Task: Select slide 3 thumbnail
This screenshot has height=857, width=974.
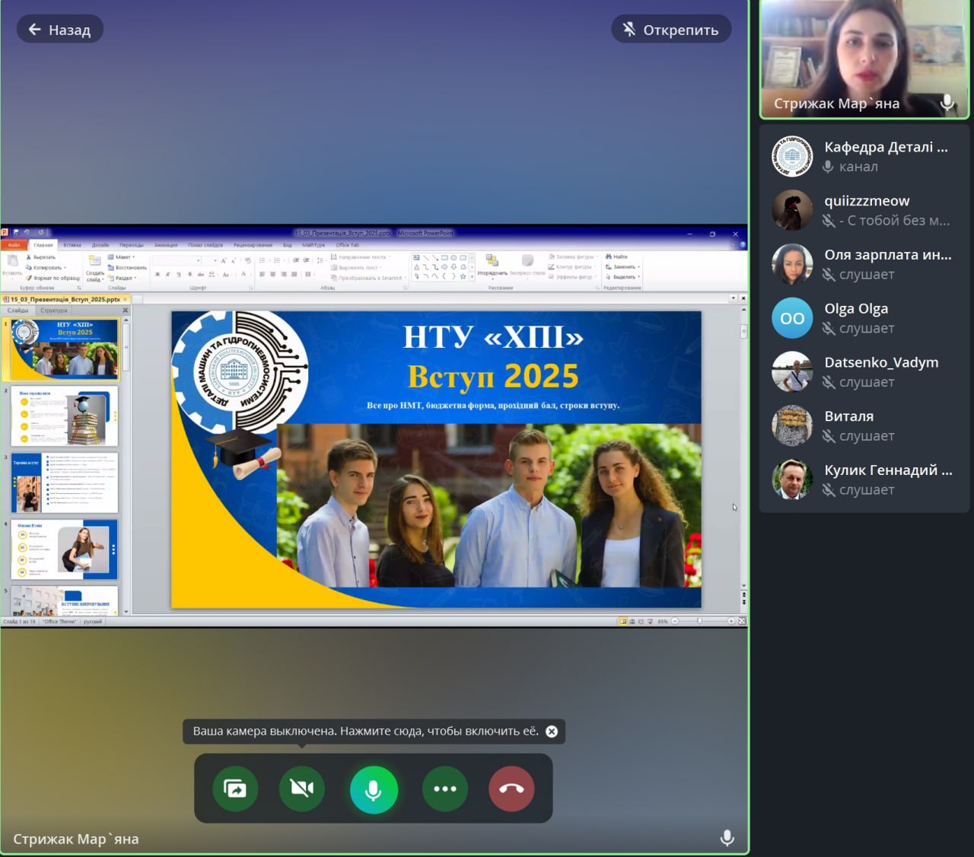Action: [x=65, y=483]
